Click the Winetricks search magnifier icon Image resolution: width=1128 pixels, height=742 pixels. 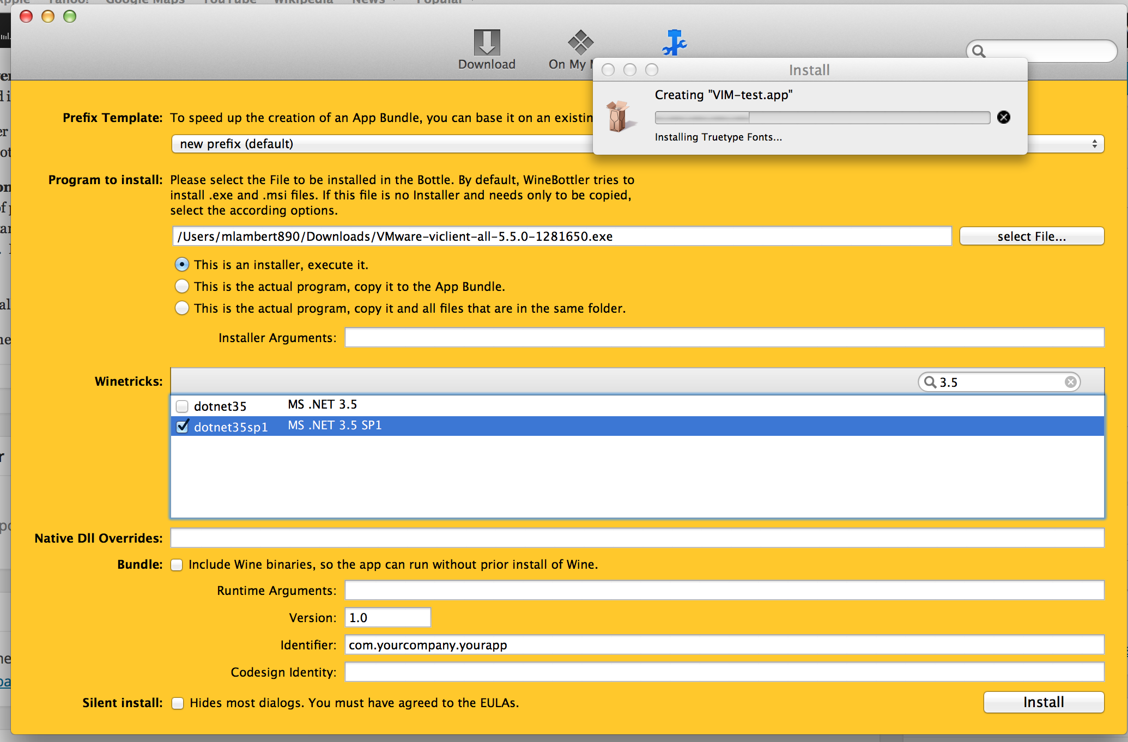coord(930,382)
